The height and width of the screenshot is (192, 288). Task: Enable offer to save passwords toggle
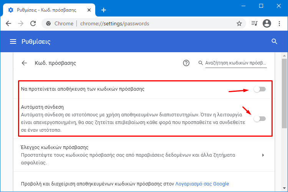click(260, 89)
